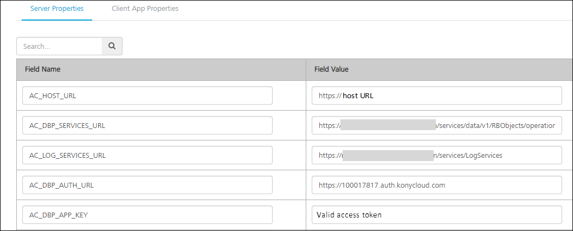Click the magnifying glass search icon
This screenshot has height=231, width=573.
tap(112, 46)
